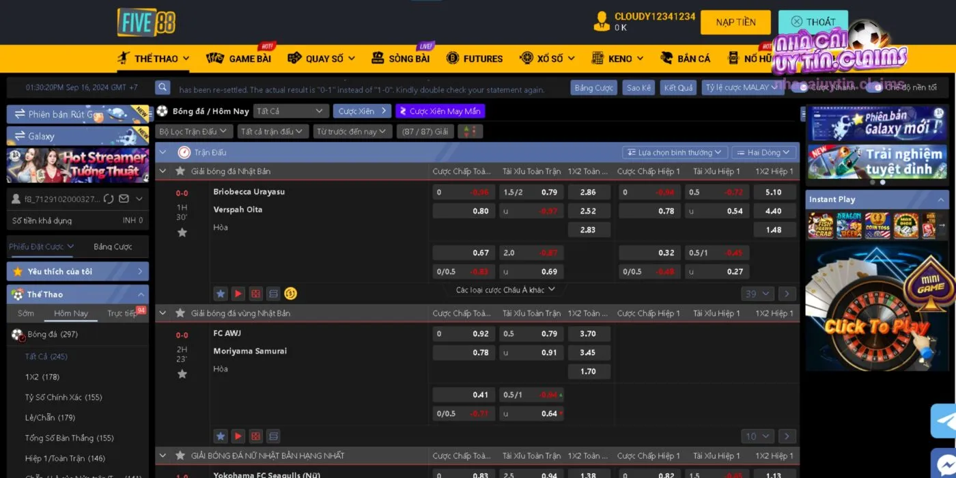Click the odds sort arrows icon

470,131
